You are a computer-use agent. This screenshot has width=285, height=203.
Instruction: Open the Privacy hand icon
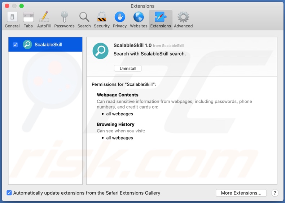(x=120, y=17)
